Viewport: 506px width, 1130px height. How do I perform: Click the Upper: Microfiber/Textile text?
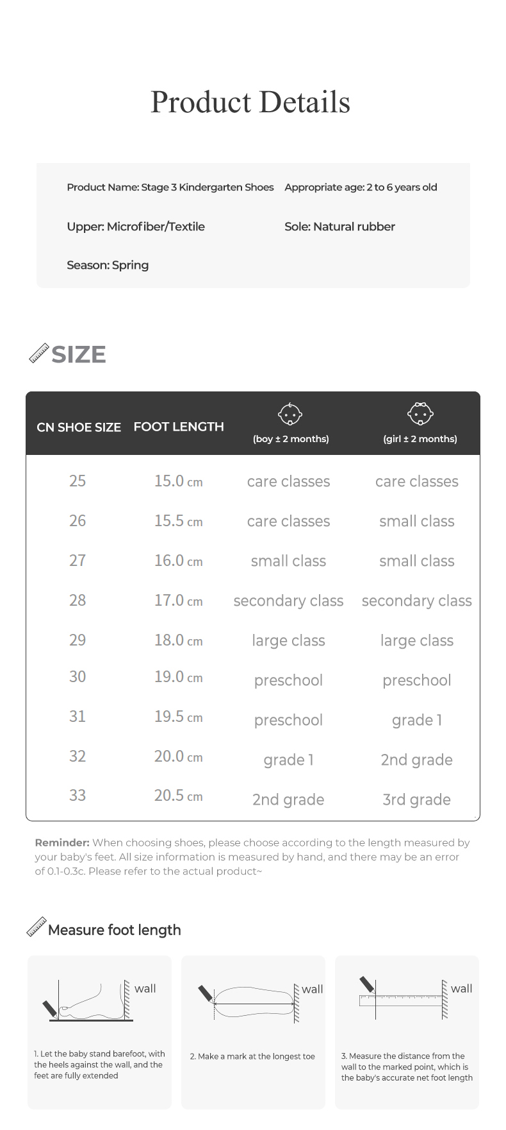pos(136,227)
